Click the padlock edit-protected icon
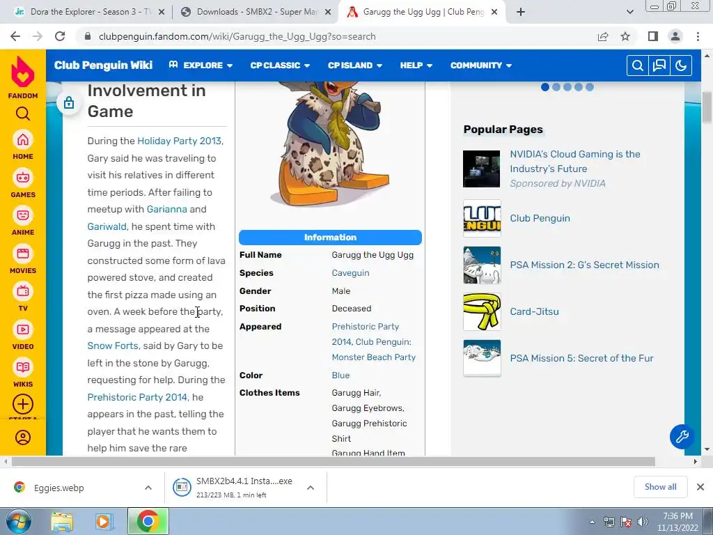Viewport: 713px width, 535px height. [69, 103]
